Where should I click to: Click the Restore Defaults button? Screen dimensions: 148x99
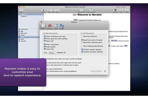point(96,71)
